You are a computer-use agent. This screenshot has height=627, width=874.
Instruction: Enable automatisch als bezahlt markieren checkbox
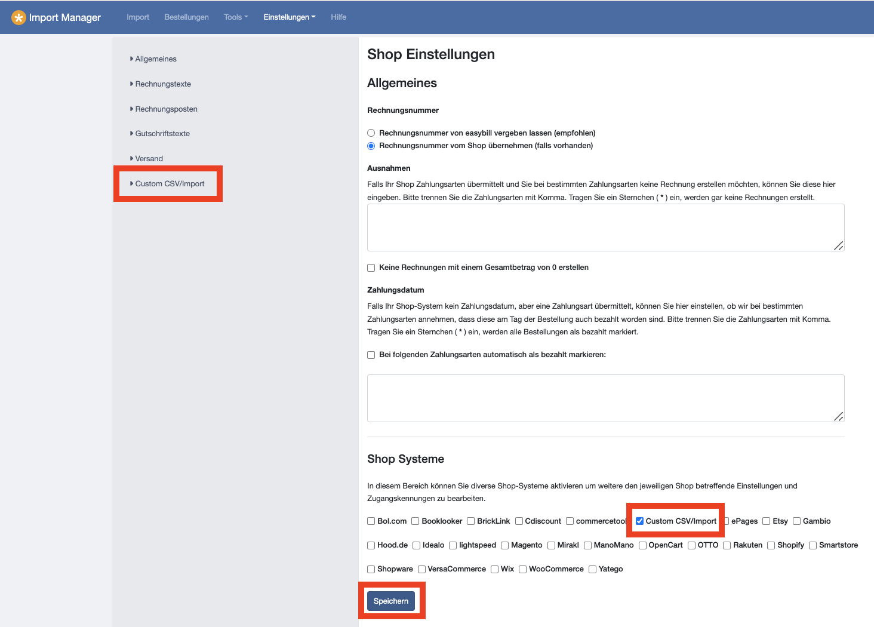coord(371,355)
